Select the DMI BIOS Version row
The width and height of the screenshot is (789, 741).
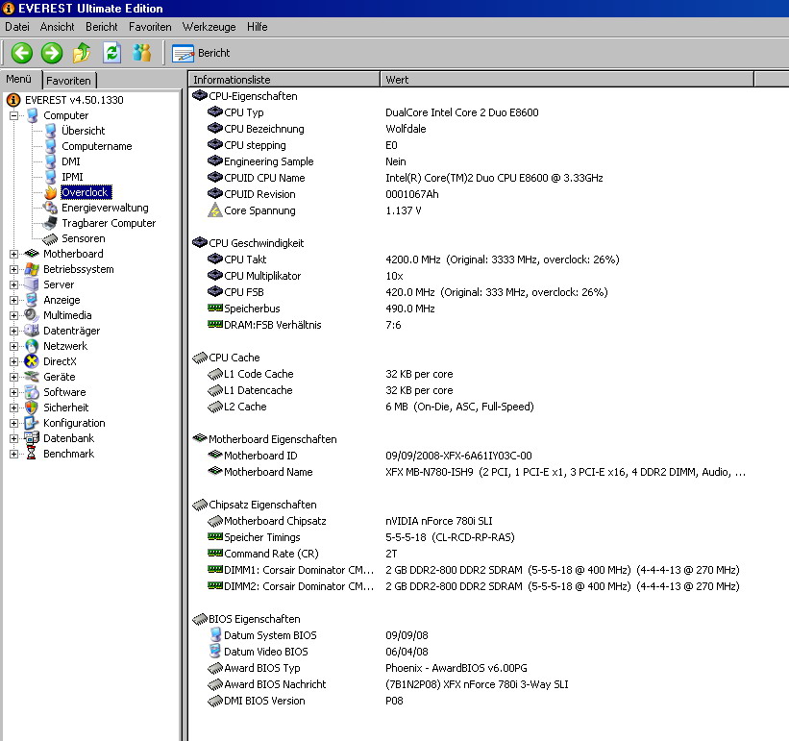click(x=306, y=701)
